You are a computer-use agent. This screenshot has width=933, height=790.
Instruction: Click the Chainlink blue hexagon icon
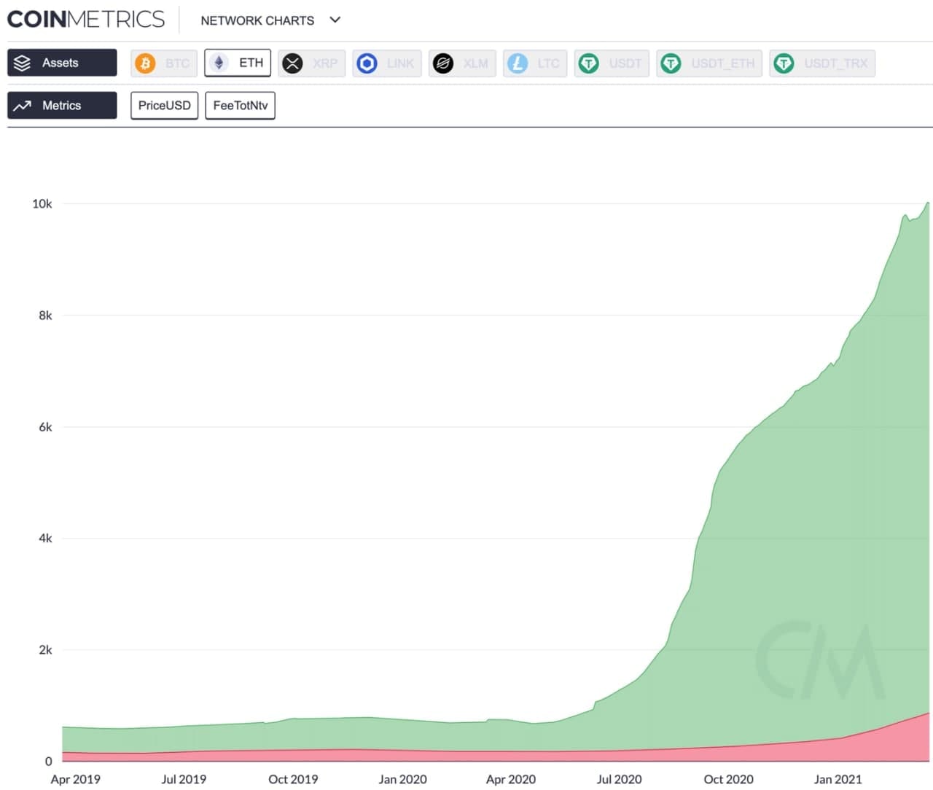pos(367,63)
